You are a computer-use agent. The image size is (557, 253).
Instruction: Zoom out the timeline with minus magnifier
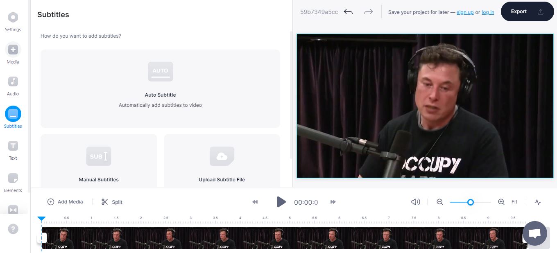tap(440, 202)
